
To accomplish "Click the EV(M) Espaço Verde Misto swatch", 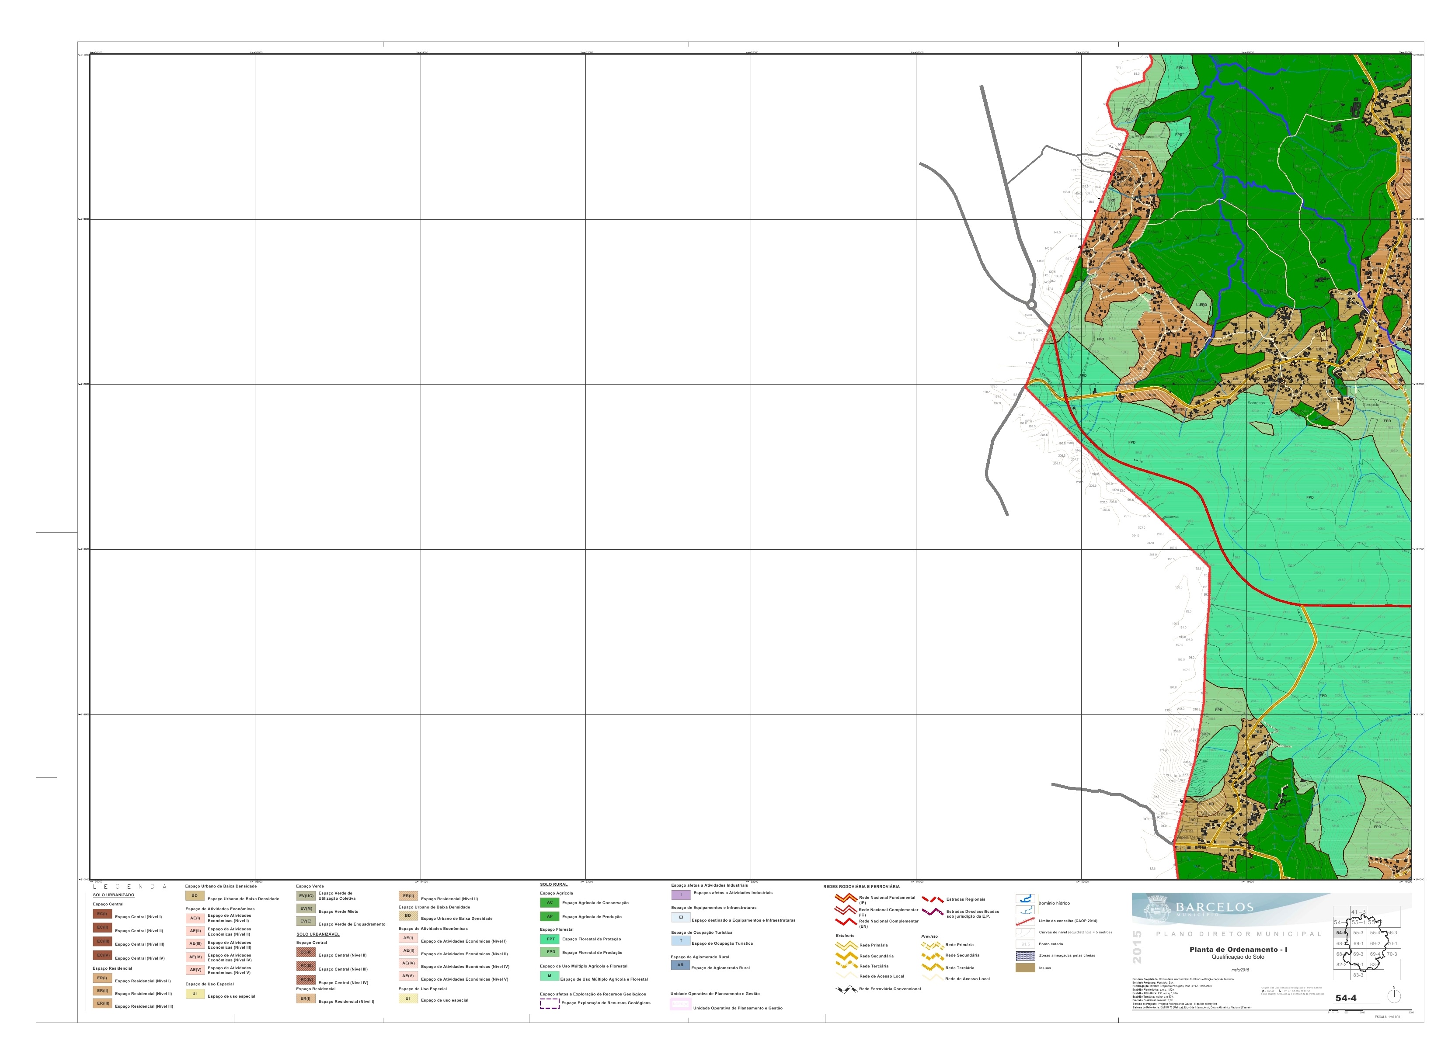I will point(306,909).
